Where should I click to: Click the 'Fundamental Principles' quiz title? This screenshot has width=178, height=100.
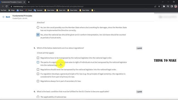coord(22,16)
